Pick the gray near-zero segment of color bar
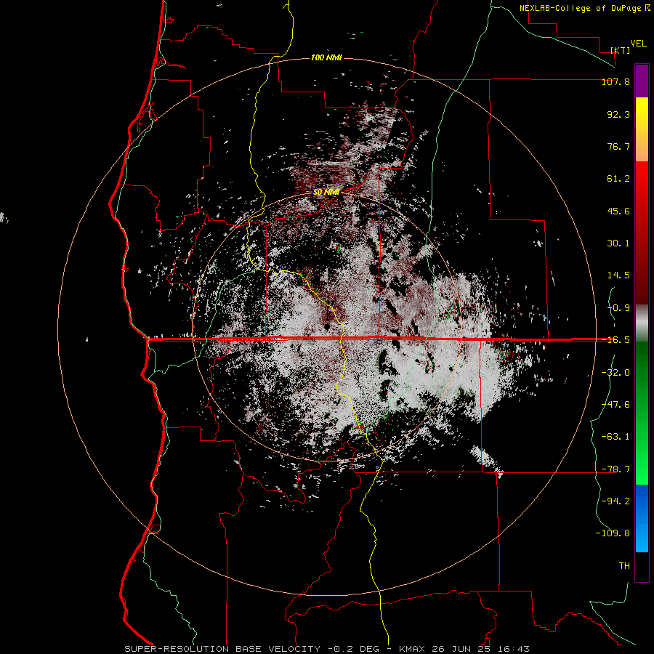 click(x=642, y=323)
